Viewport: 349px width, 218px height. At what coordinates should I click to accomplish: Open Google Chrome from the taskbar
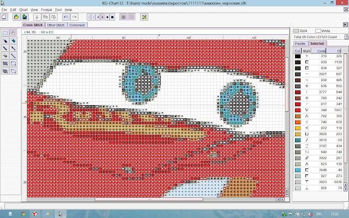(23, 214)
